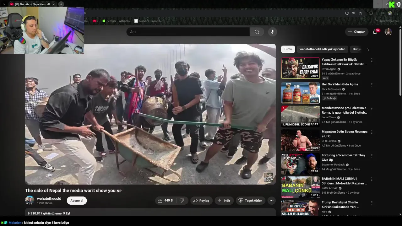Open the tab search dropdown arrow

[x=4, y=4]
